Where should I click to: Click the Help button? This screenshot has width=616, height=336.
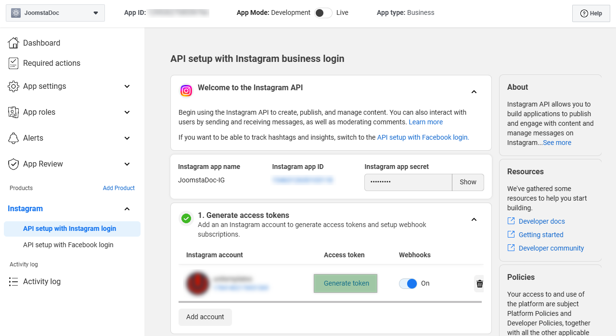[591, 13]
